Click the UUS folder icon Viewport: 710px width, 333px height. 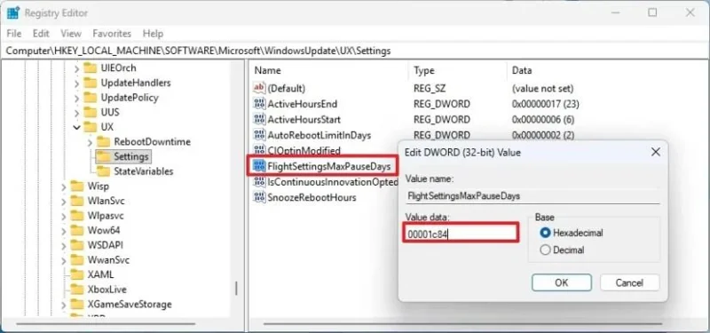[91, 112]
